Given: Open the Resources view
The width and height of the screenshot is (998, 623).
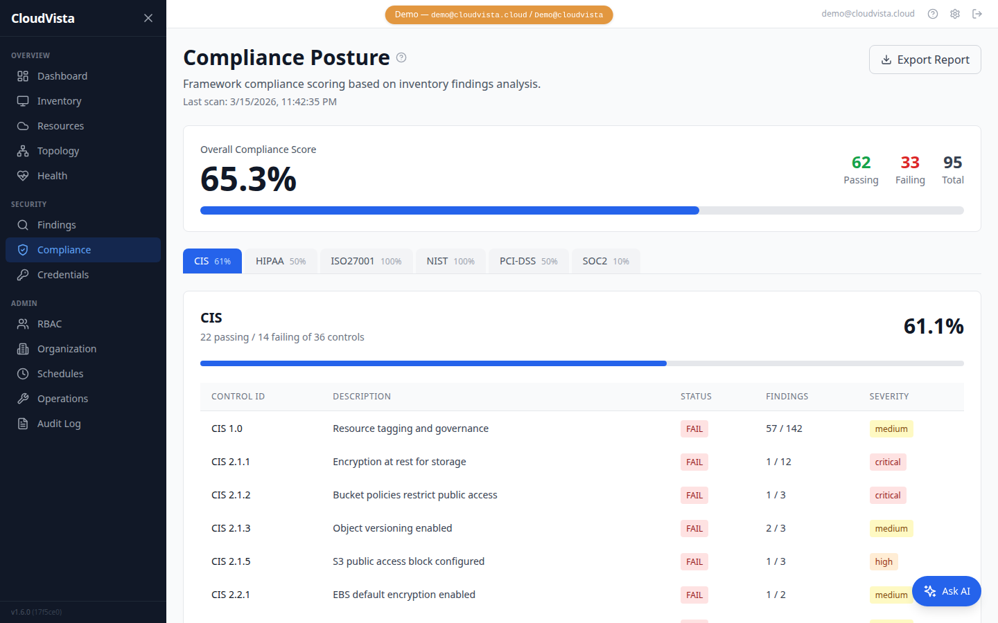Looking at the screenshot, I should [x=60, y=125].
